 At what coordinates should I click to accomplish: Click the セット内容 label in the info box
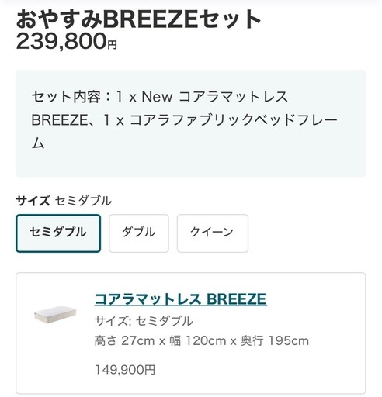(x=66, y=97)
